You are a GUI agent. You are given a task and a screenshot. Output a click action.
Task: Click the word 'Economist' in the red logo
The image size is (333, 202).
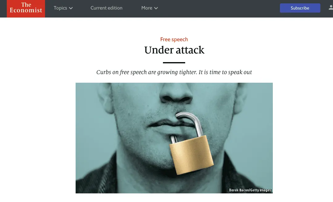[x=26, y=10]
